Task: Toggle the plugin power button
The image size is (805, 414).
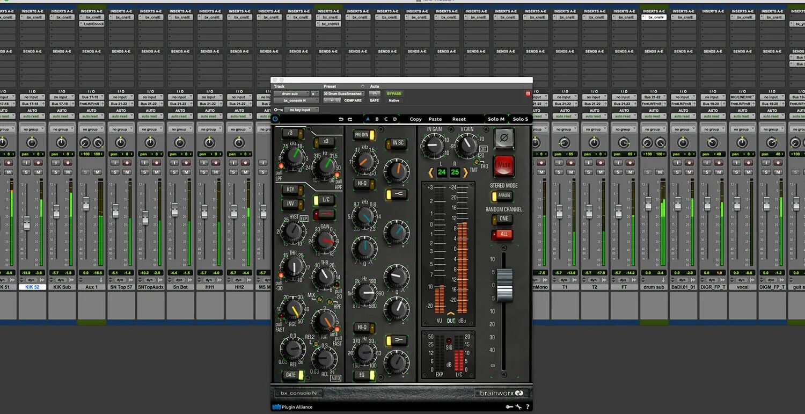Action: click(275, 119)
